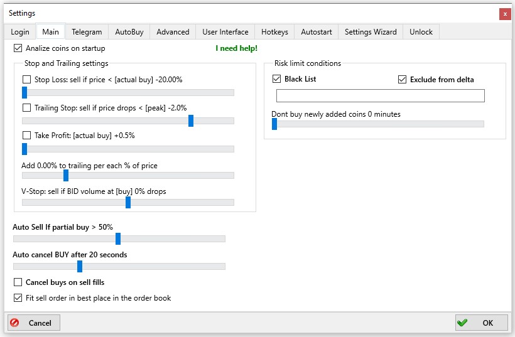This screenshot has height=337, width=515.
Task: Enable the Trailing Stop checkbox
Action: pos(27,108)
